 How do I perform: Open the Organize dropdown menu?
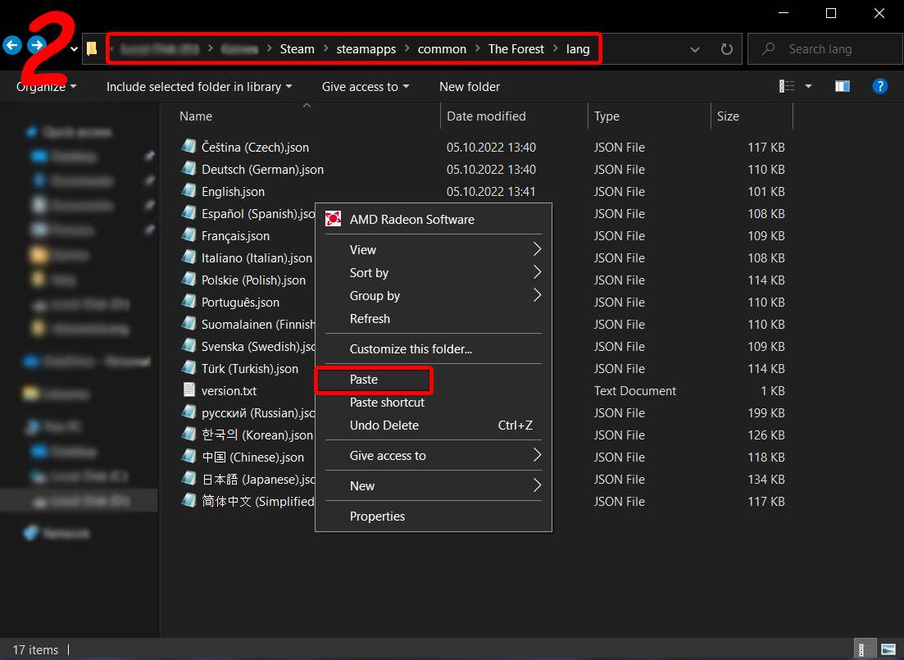tap(47, 87)
